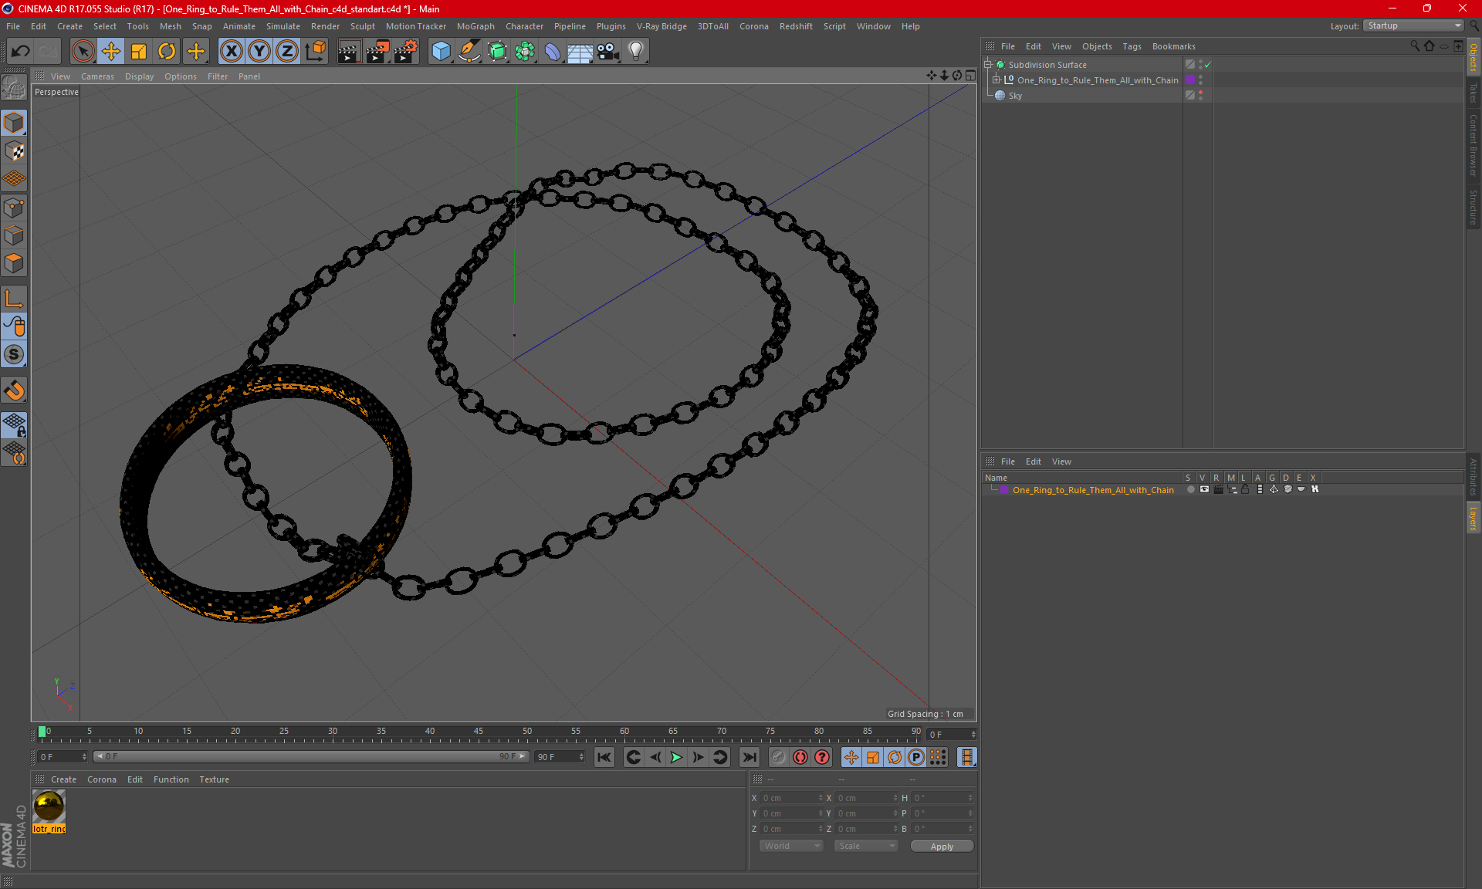
Task: Click the H rotation field stepper
Action: point(970,798)
